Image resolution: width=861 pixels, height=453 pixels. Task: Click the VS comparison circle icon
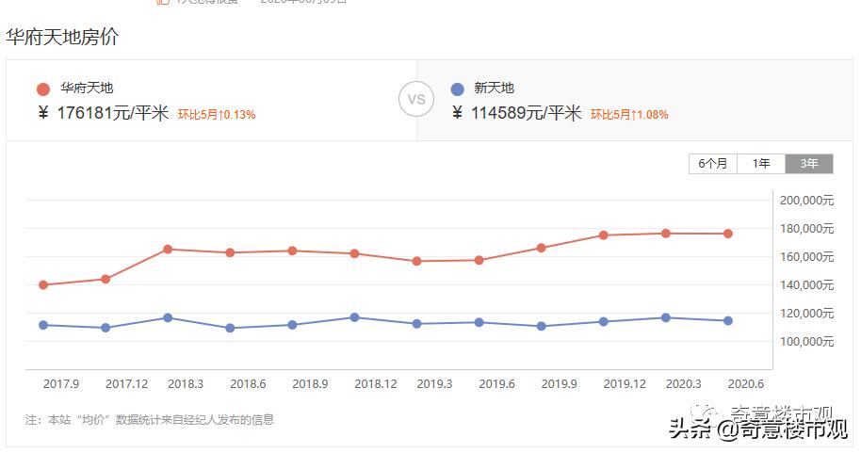416,99
